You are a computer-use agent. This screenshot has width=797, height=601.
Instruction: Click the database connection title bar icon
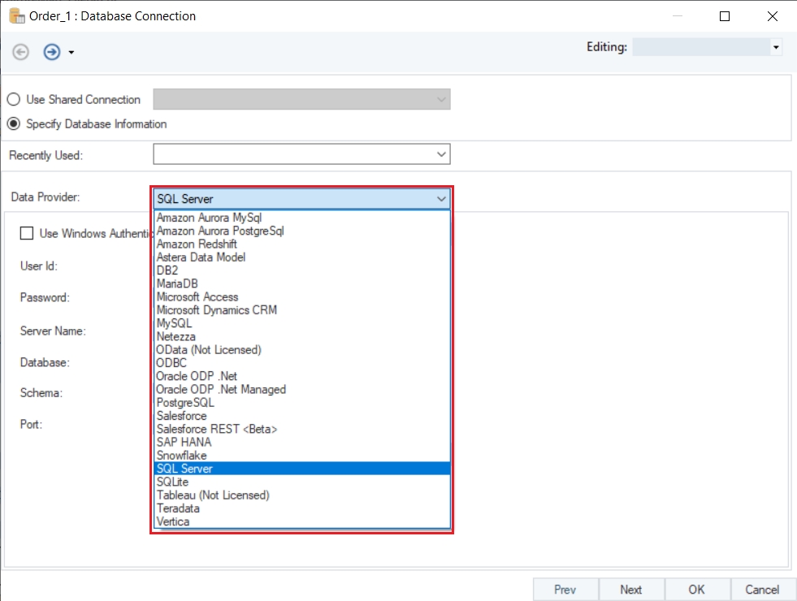[15, 15]
